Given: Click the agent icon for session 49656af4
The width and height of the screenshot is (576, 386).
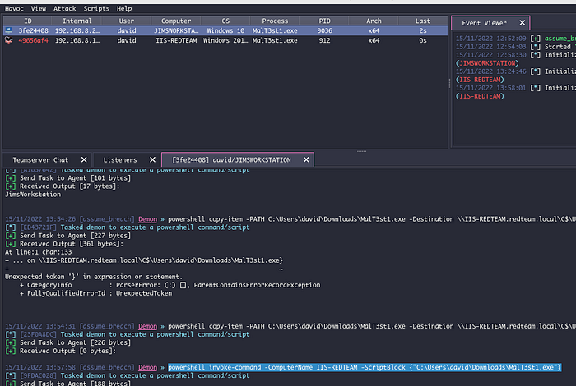Looking at the screenshot, I should point(9,40).
